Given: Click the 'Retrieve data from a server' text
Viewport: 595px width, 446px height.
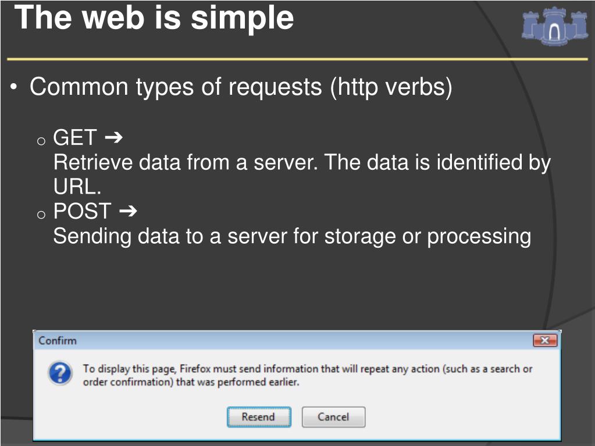Looking at the screenshot, I should point(186,162).
